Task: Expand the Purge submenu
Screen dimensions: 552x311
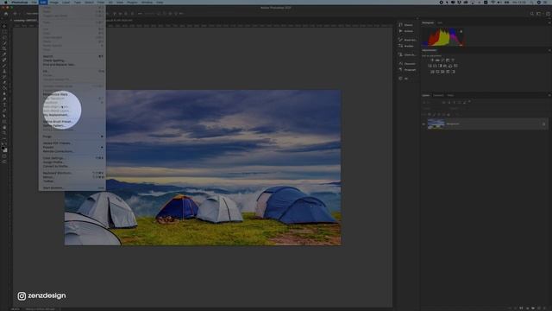Action: coord(72,136)
